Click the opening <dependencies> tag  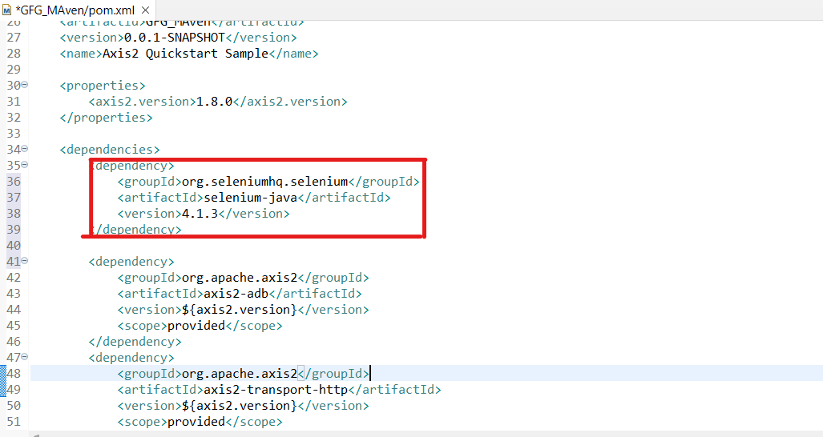[x=110, y=150]
